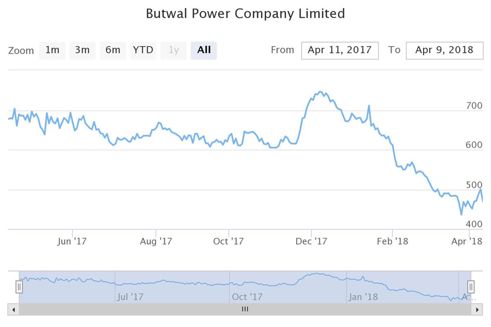
Task: Click the Dec '17 peak on price line
Action: coord(320,92)
